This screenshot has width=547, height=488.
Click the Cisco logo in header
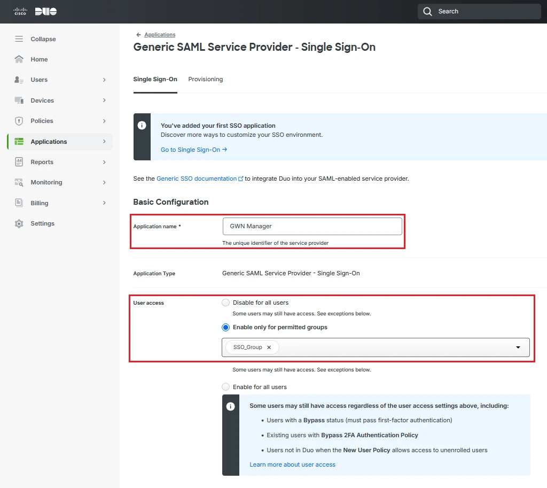(x=20, y=12)
